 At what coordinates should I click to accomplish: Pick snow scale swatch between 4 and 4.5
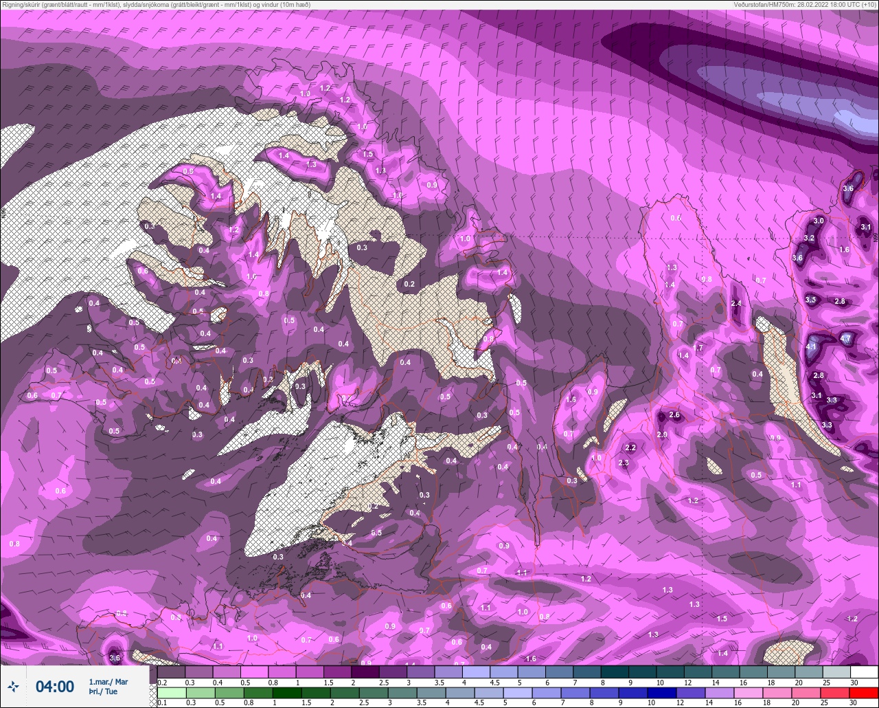(476, 672)
